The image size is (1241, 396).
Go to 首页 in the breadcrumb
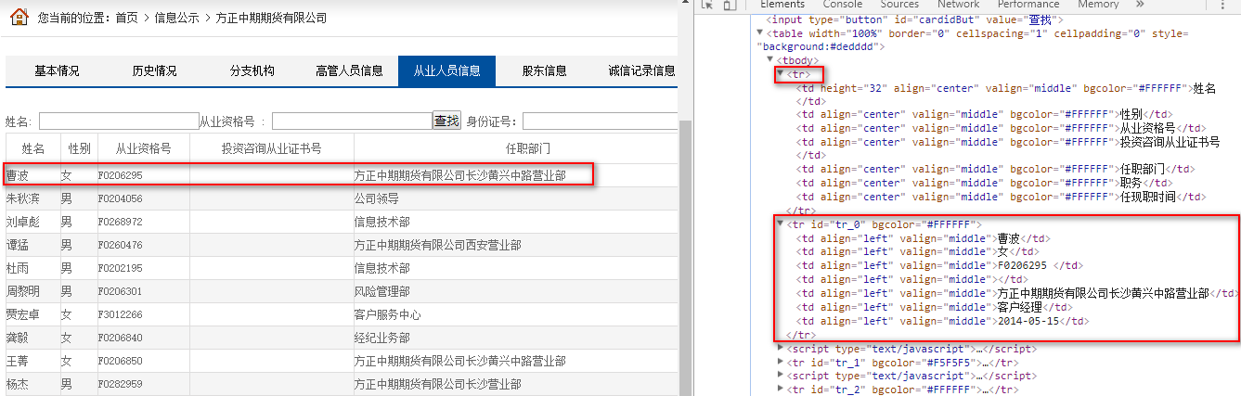[x=127, y=19]
